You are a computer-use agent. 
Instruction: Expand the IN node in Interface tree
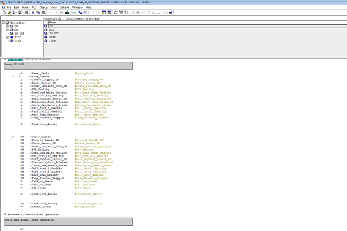tap(8, 26)
